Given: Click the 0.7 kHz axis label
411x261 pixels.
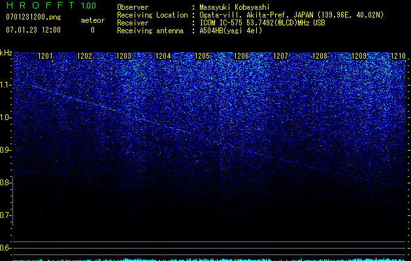Looking at the screenshot, I should pos(5,215).
